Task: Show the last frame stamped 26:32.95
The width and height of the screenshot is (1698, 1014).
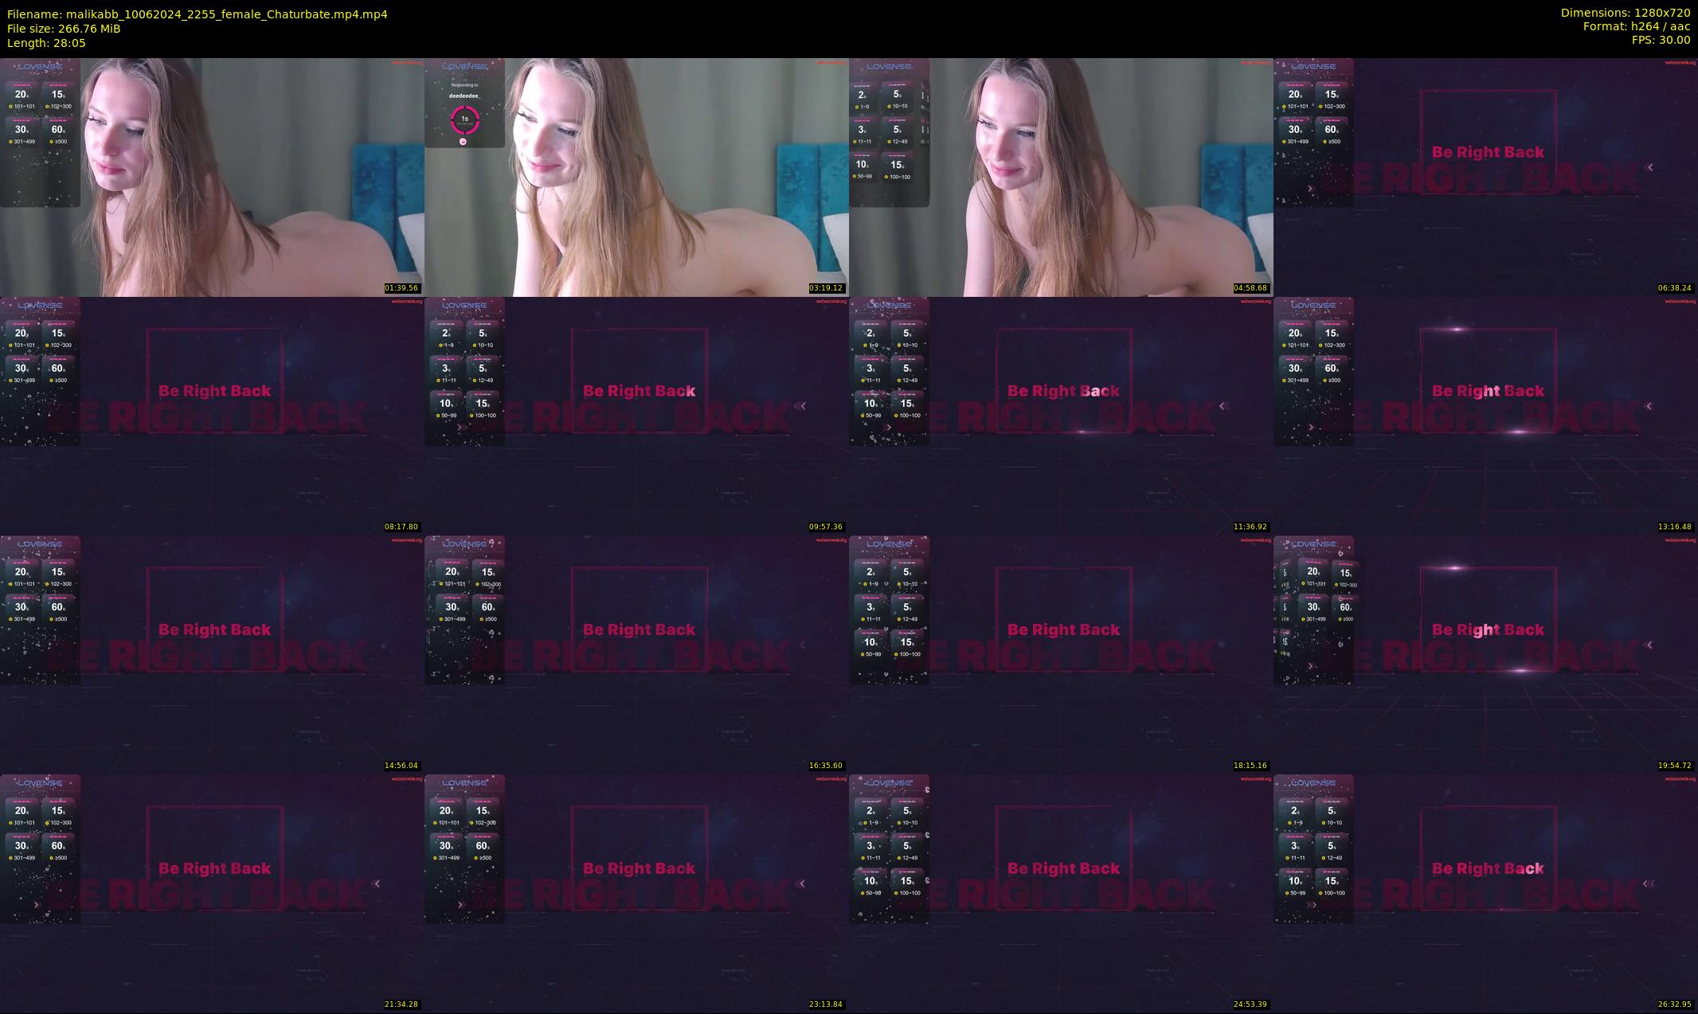Action: [1485, 893]
